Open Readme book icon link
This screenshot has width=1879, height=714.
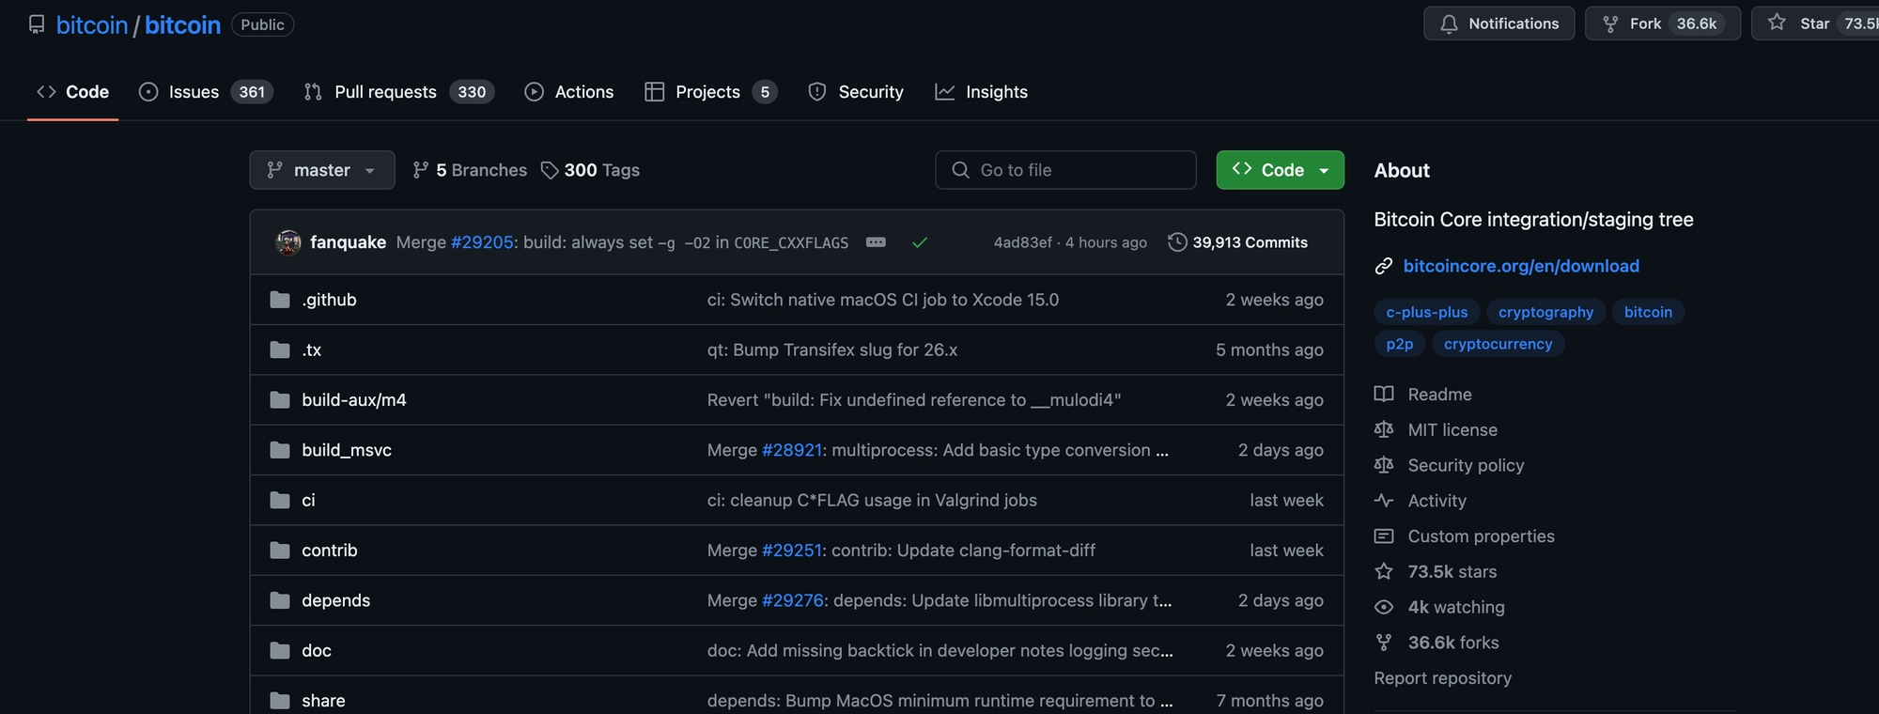(x=1384, y=395)
